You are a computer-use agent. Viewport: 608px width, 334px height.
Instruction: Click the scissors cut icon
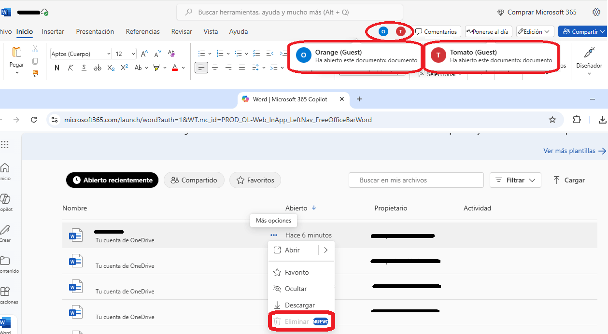tap(35, 49)
